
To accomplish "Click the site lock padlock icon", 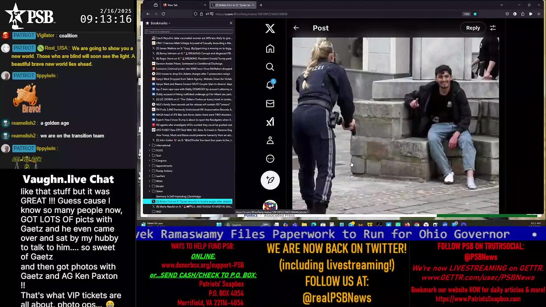I will click(x=201, y=14).
